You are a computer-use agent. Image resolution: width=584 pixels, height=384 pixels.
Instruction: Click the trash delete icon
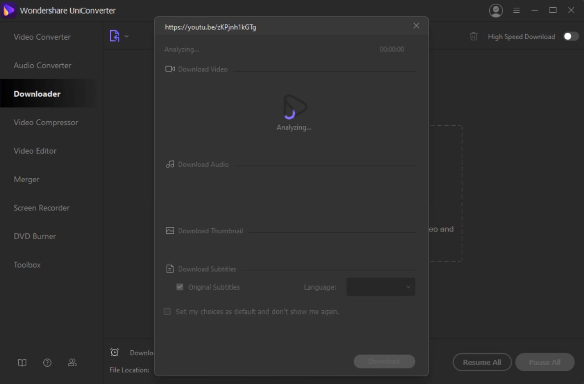(474, 36)
